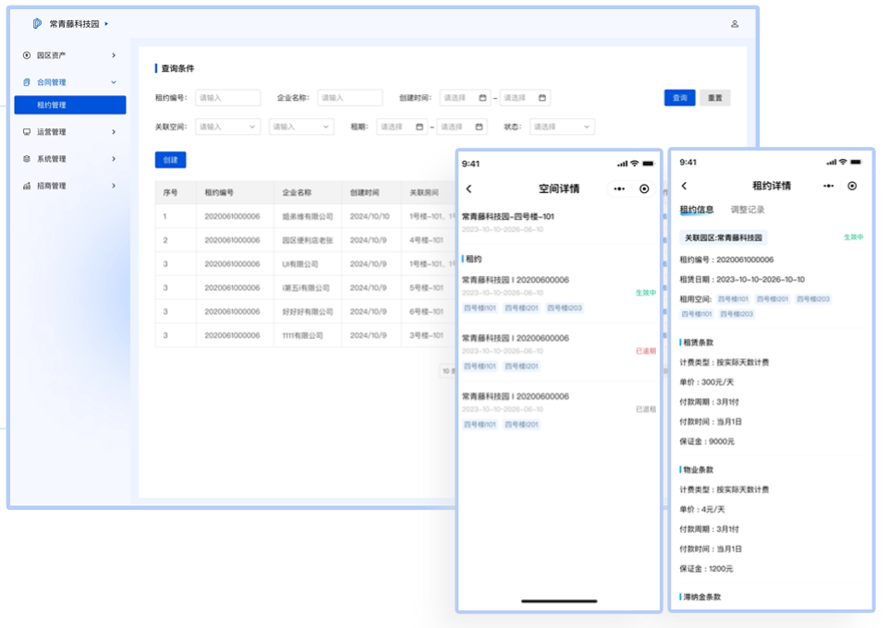The image size is (889, 628).
Task: Click the user profile icon in header
Action: 735,24
